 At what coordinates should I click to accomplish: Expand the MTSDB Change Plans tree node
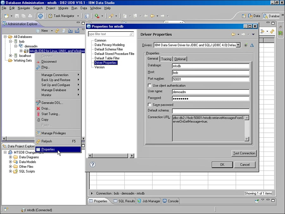4,152
